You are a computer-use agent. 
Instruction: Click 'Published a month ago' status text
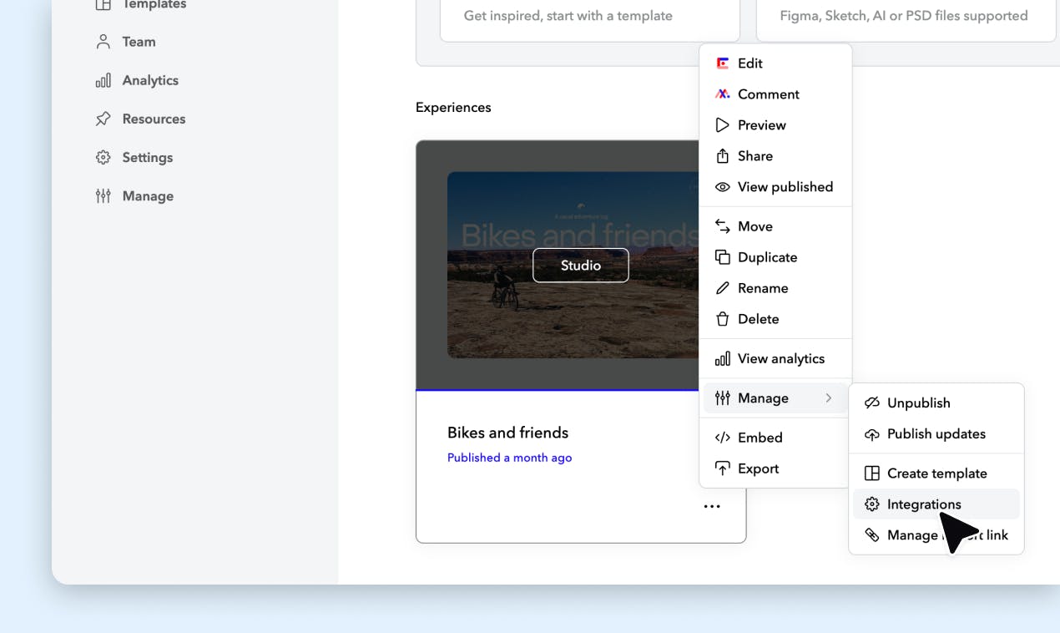tap(509, 458)
